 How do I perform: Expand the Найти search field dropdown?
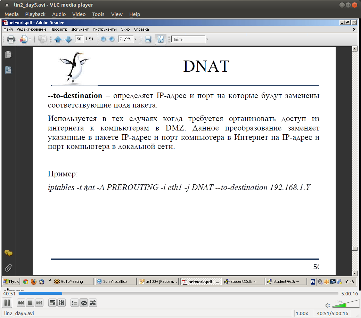click(x=207, y=39)
